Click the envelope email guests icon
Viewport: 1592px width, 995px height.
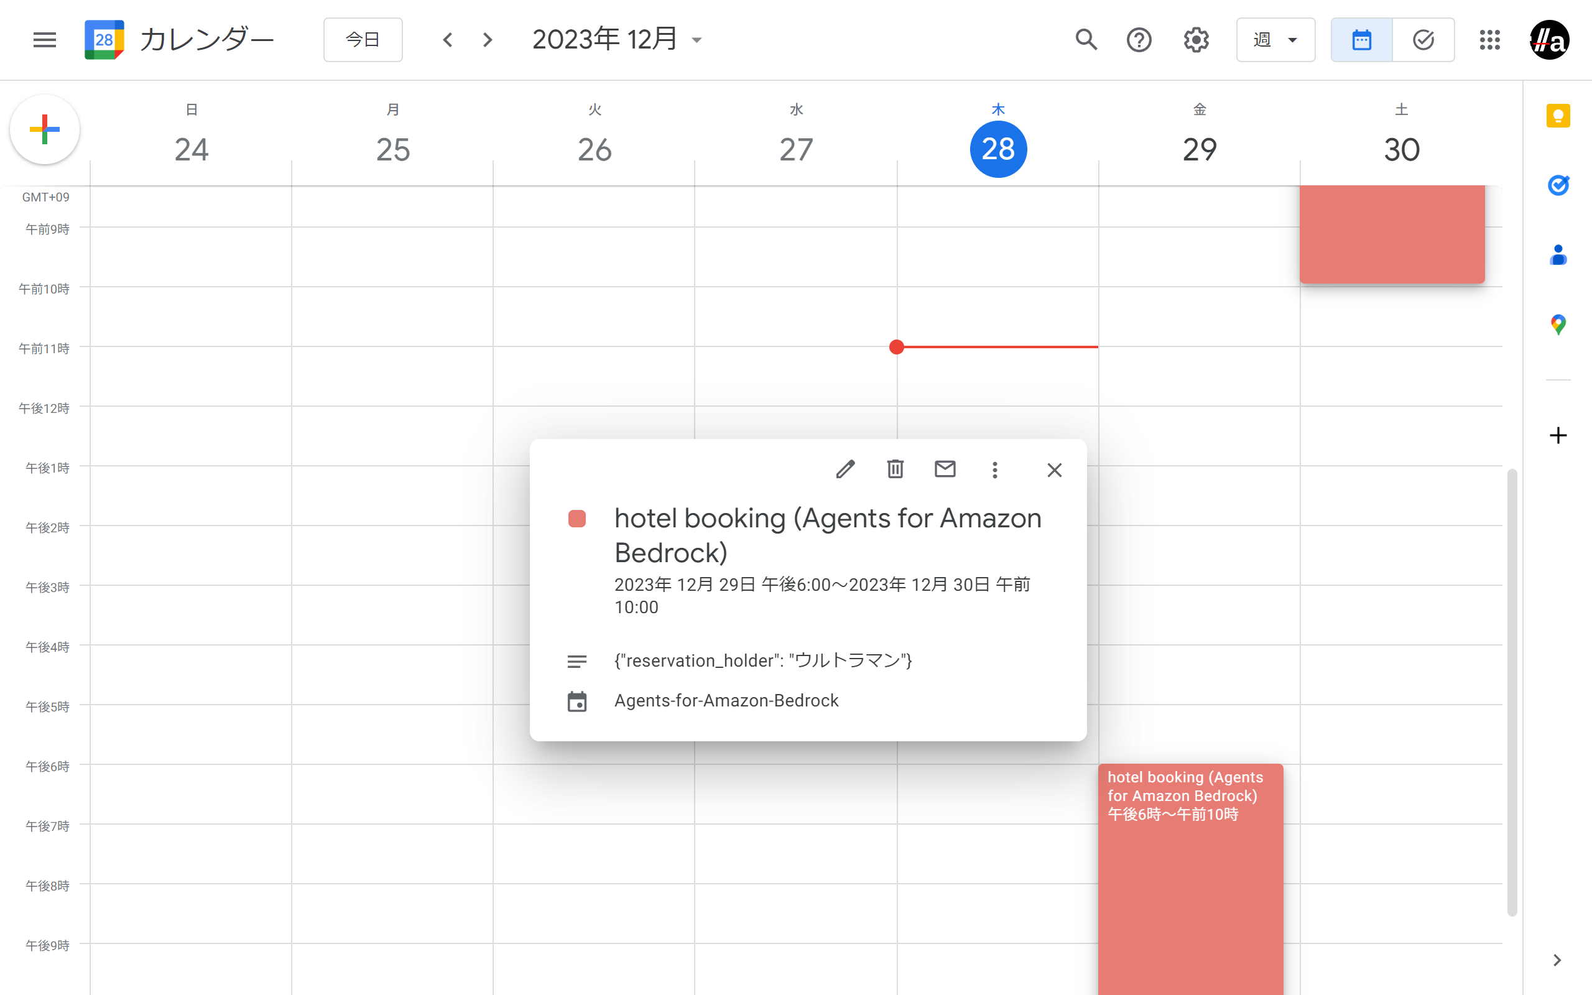(x=945, y=470)
